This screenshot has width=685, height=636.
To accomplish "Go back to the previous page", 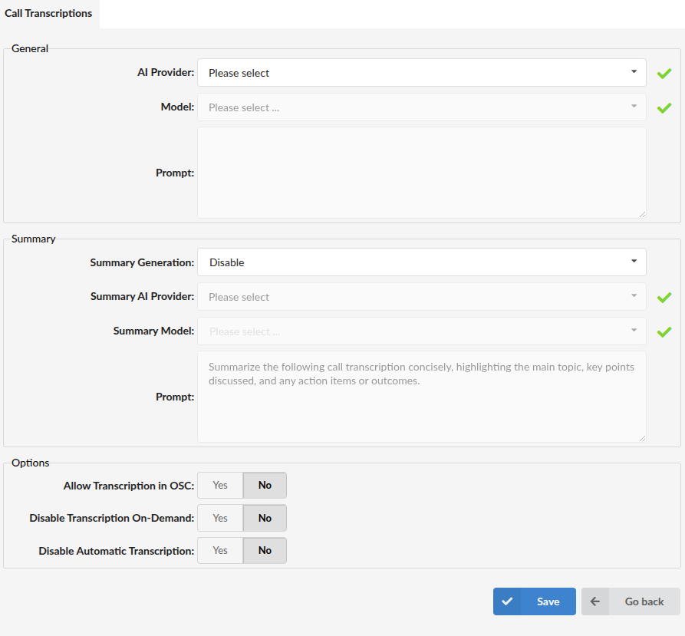I will coord(631,601).
